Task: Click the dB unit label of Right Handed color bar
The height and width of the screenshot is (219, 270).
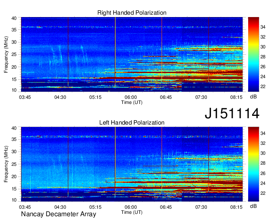Action: click(253, 97)
